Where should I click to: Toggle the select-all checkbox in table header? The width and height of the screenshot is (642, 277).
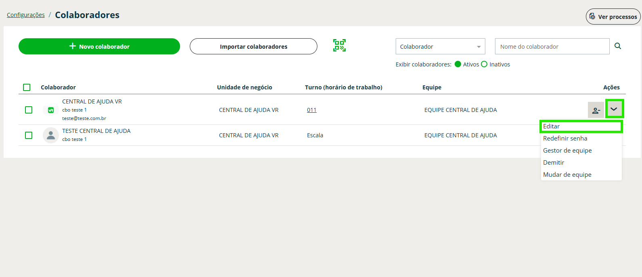click(27, 87)
